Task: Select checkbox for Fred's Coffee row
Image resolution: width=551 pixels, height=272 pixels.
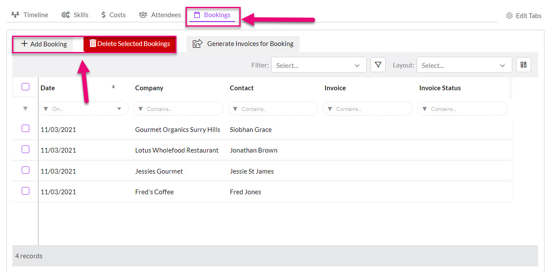Action: (25, 191)
